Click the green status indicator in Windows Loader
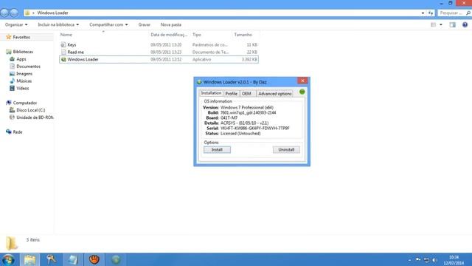The height and width of the screenshot is (266, 472). pos(302,92)
